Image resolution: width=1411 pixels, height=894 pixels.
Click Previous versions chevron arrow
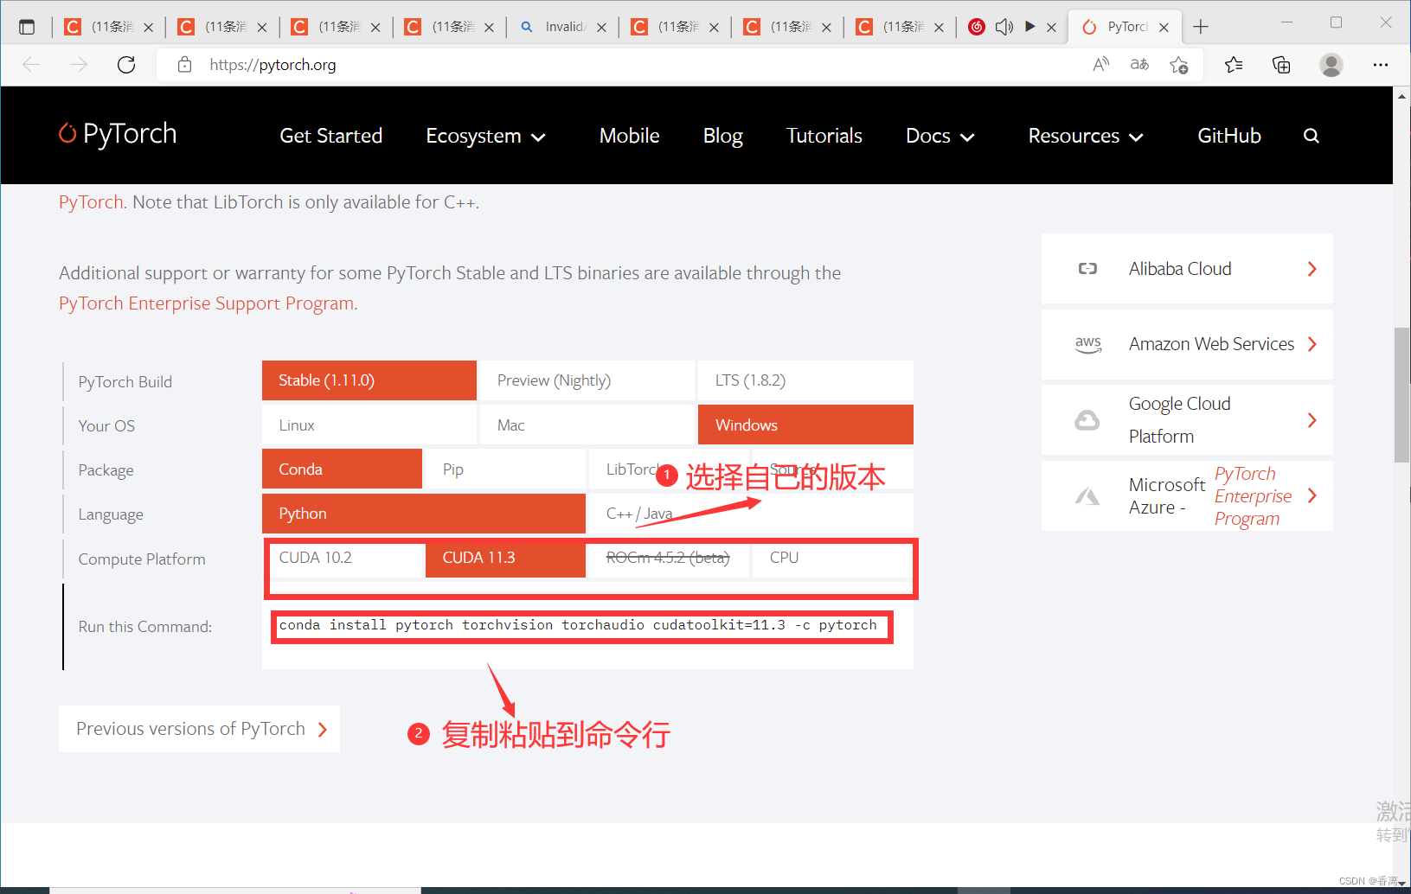point(323,730)
